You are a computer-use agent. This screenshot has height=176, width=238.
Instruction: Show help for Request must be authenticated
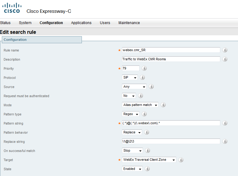[141, 96]
